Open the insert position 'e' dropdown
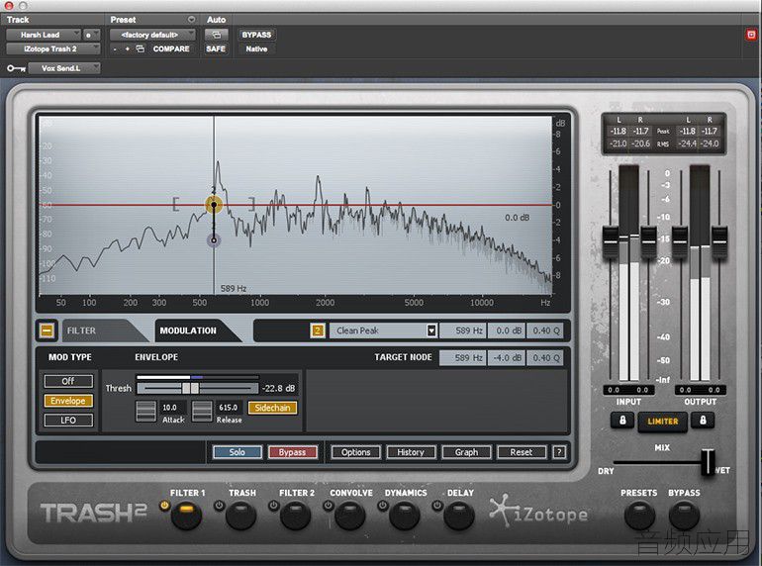The height and width of the screenshot is (566, 762). pyautogui.click(x=92, y=35)
